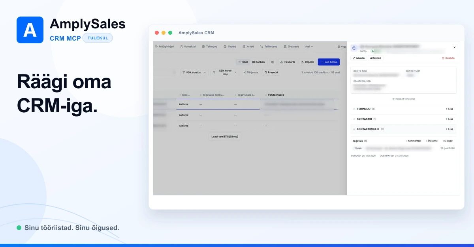Switch to Tabel view
Screen dimensions: 474x247
coord(243,62)
